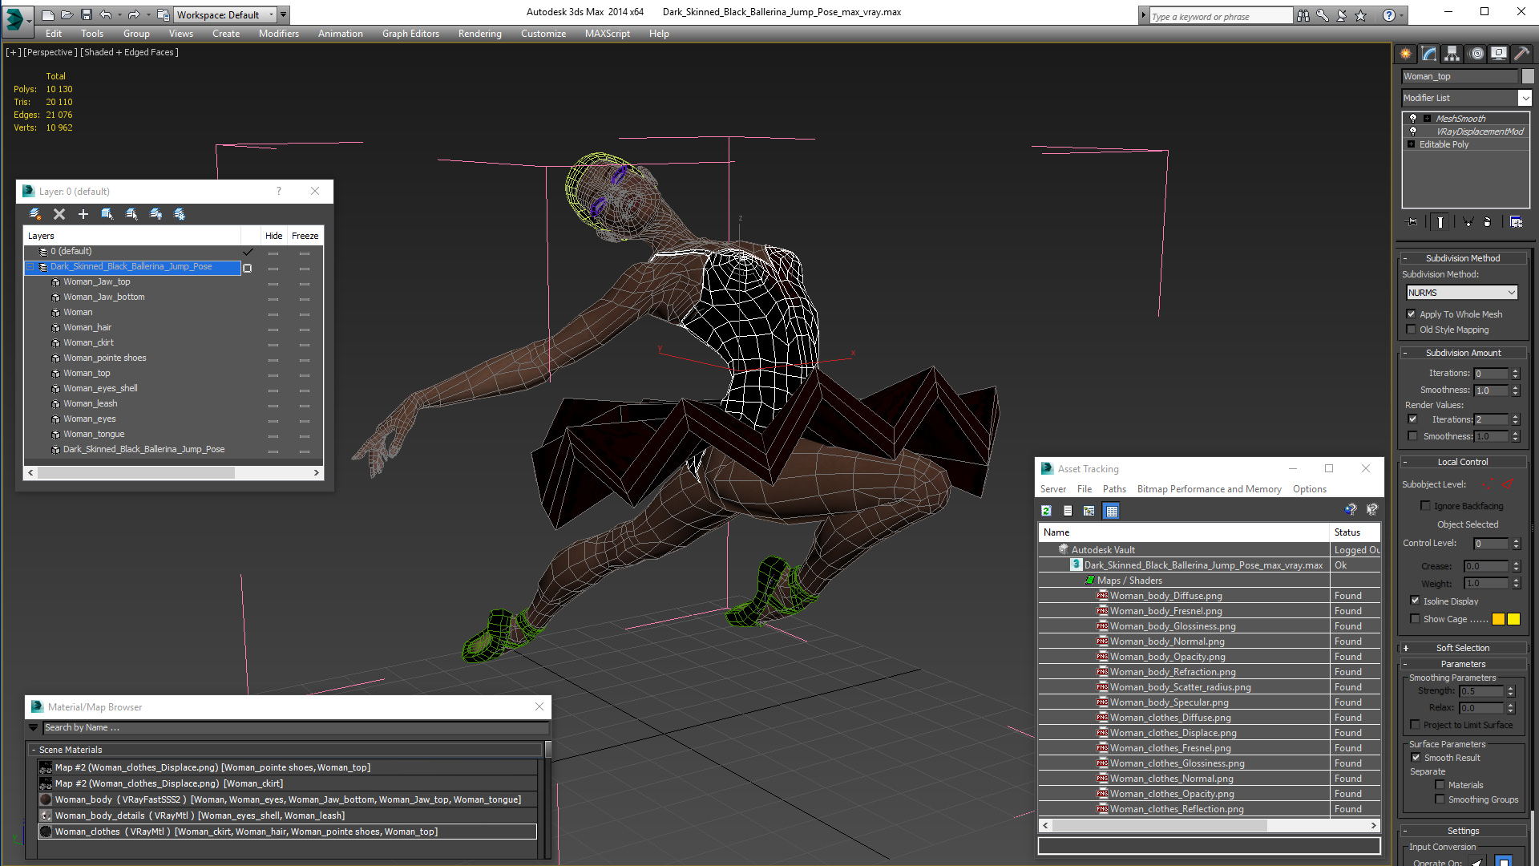Viewport: 1539px width, 866px height.
Task: Click Configure Modifier Sets icon
Action: click(x=1516, y=222)
